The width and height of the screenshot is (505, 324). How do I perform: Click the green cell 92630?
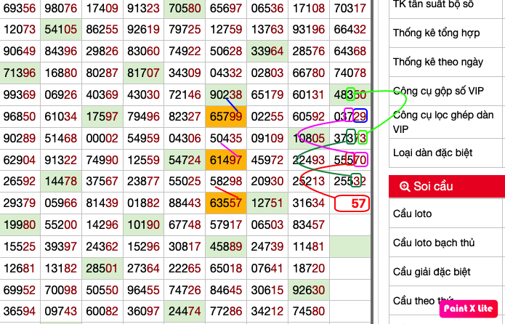pyautogui.click(x=308, y=289)
